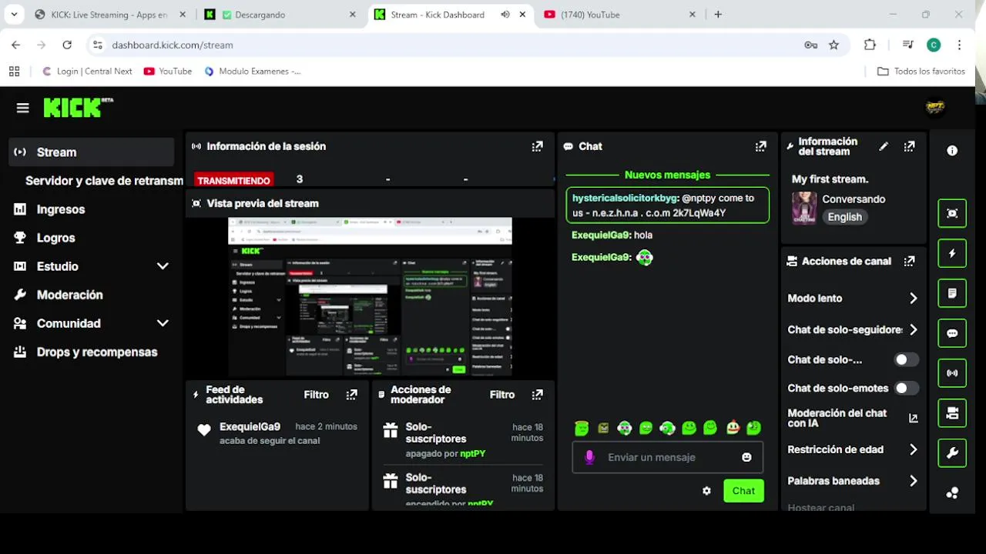The width and height of the screenshot is (986, 554).
Task: Send message with green Chat button
Action: click(x=743, y=491)
